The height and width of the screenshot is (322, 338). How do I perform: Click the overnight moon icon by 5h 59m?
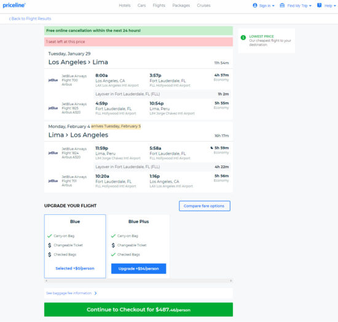pyautogui.click(x=211, y=148)
